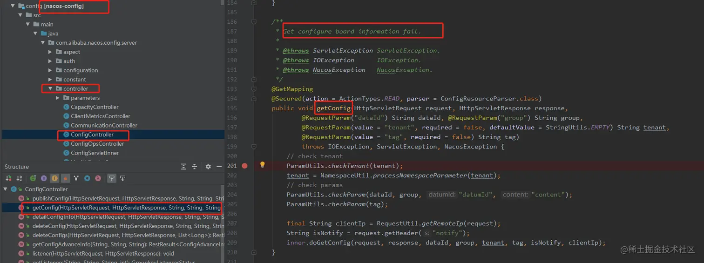Toggle Sort by Visibility in Structure toolbar
704x263 pixels.
[8, 178]
